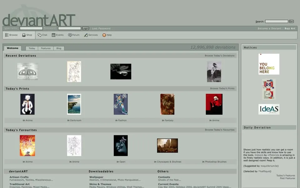This screenshot has width=300, height=188.
Task: Switch to the Features tab
Action: coord(46,48)
